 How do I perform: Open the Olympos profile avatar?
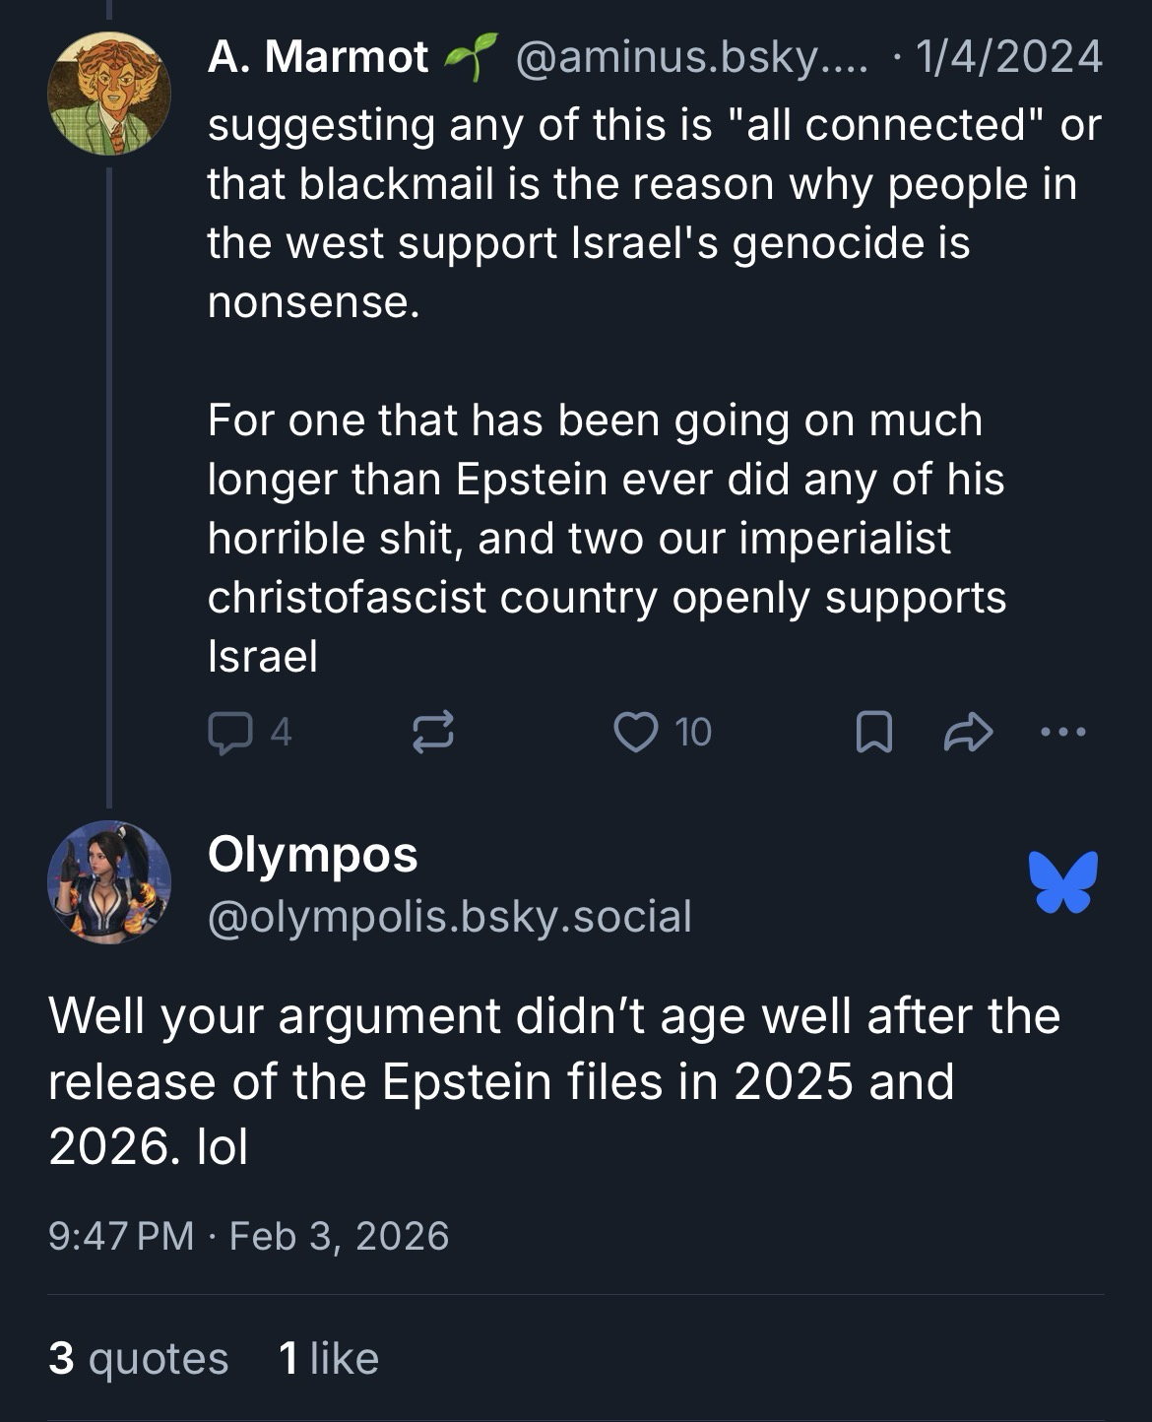pyautogui.click(x=108, y=882)
